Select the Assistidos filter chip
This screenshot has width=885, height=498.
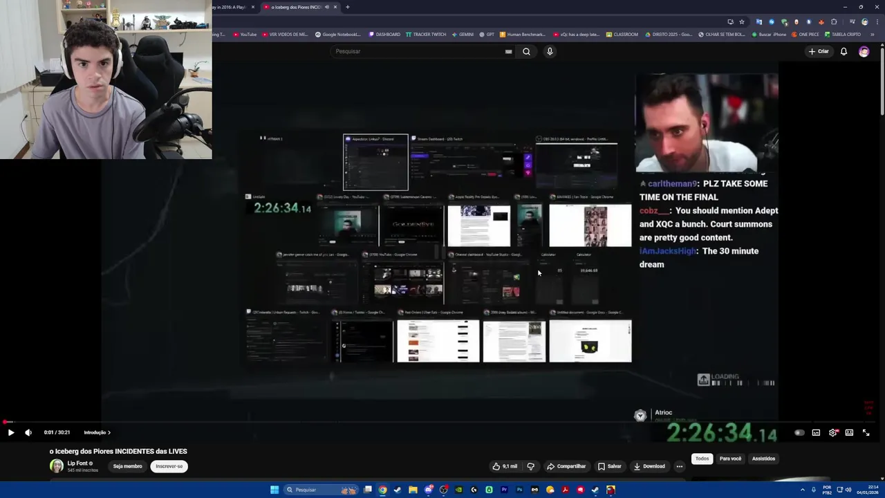pos(763,459)
